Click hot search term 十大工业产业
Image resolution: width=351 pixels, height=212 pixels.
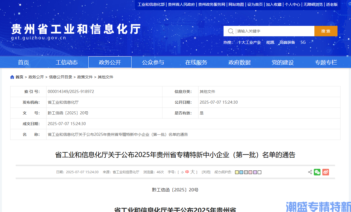[249, 42]
